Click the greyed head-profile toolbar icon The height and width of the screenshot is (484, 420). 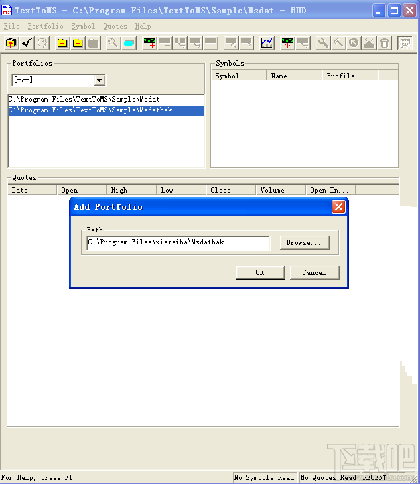coord(42,43)
